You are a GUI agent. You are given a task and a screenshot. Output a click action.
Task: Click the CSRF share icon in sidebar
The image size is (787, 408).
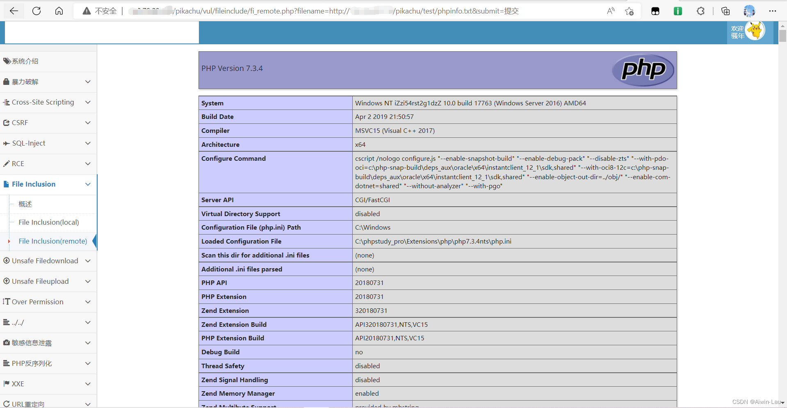click(7, 123)
